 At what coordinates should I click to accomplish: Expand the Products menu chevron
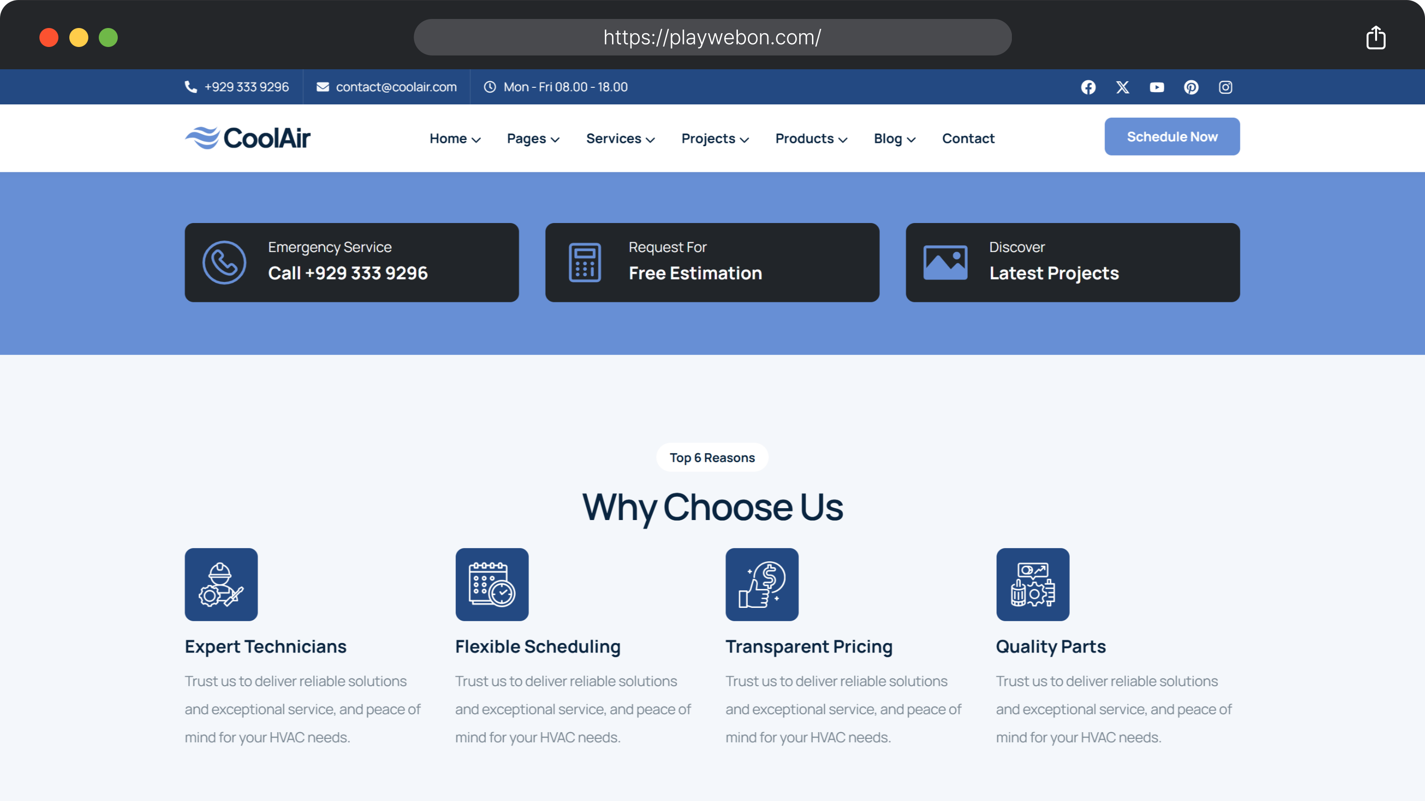[842, 140]
